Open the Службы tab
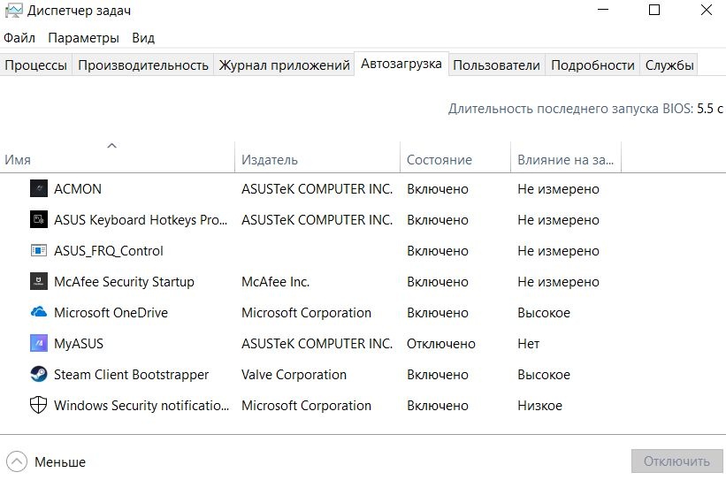 coord(669,65)
